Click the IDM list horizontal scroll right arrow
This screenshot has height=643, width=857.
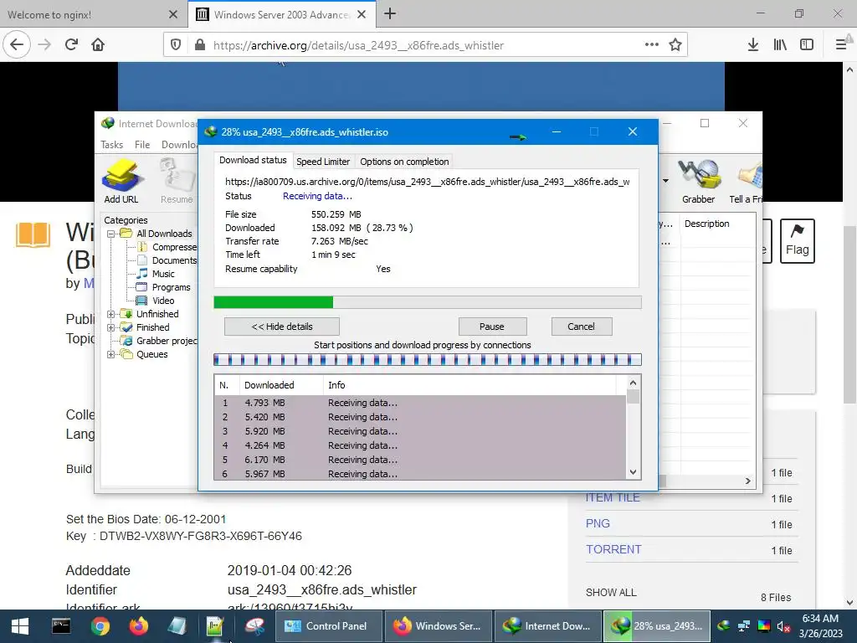(747, 481)
